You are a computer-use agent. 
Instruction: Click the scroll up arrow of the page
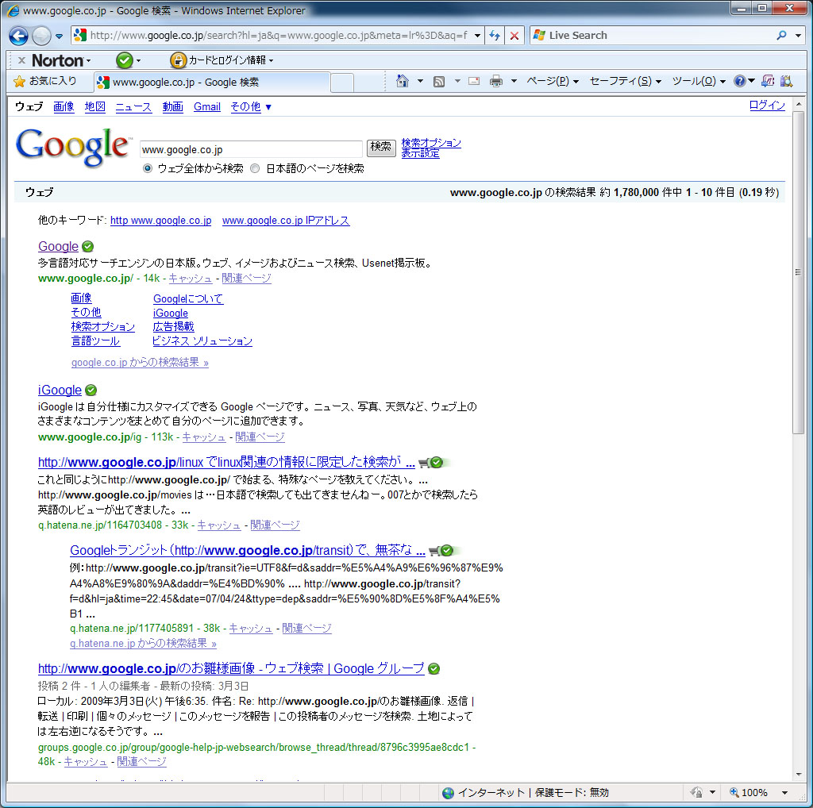click(799, 105)
